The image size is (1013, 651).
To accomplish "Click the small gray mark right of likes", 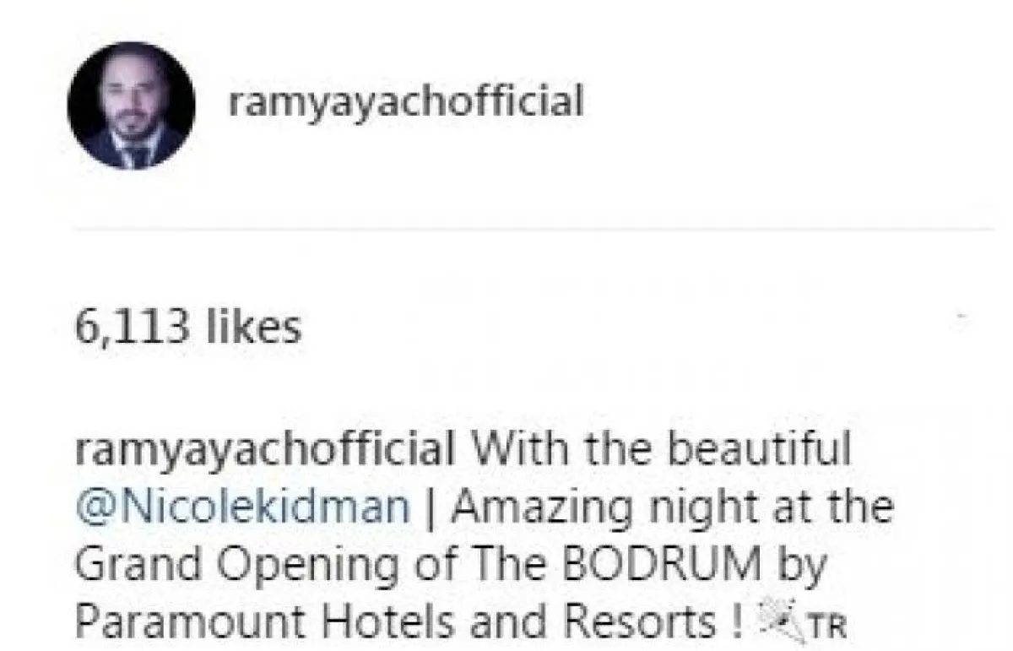I will click(962, 315).
